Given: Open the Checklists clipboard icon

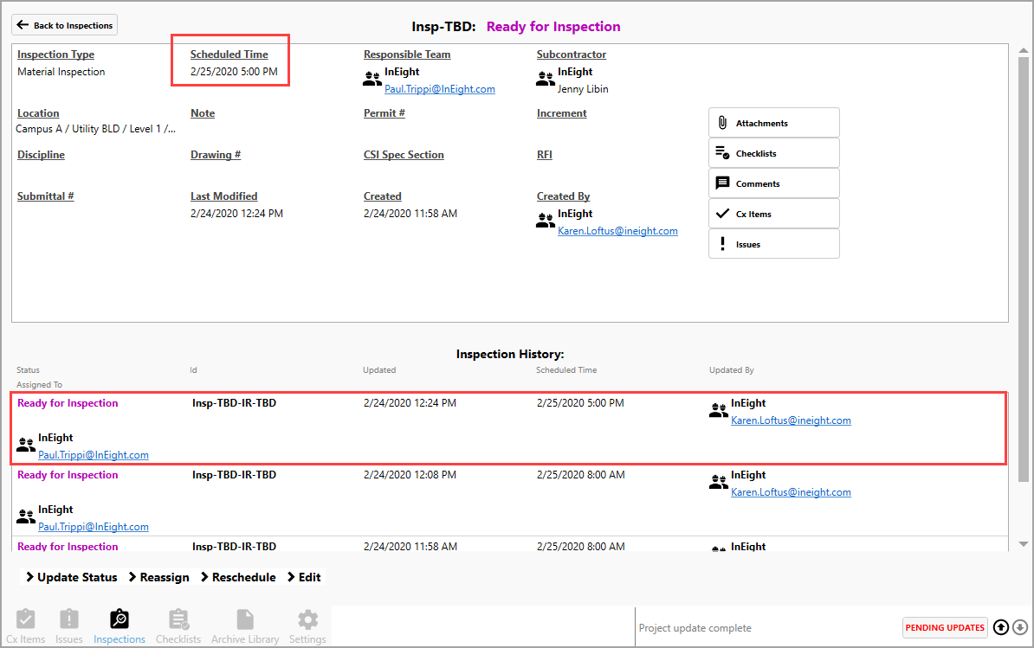Looking at the screenshot, I should 178,619.
